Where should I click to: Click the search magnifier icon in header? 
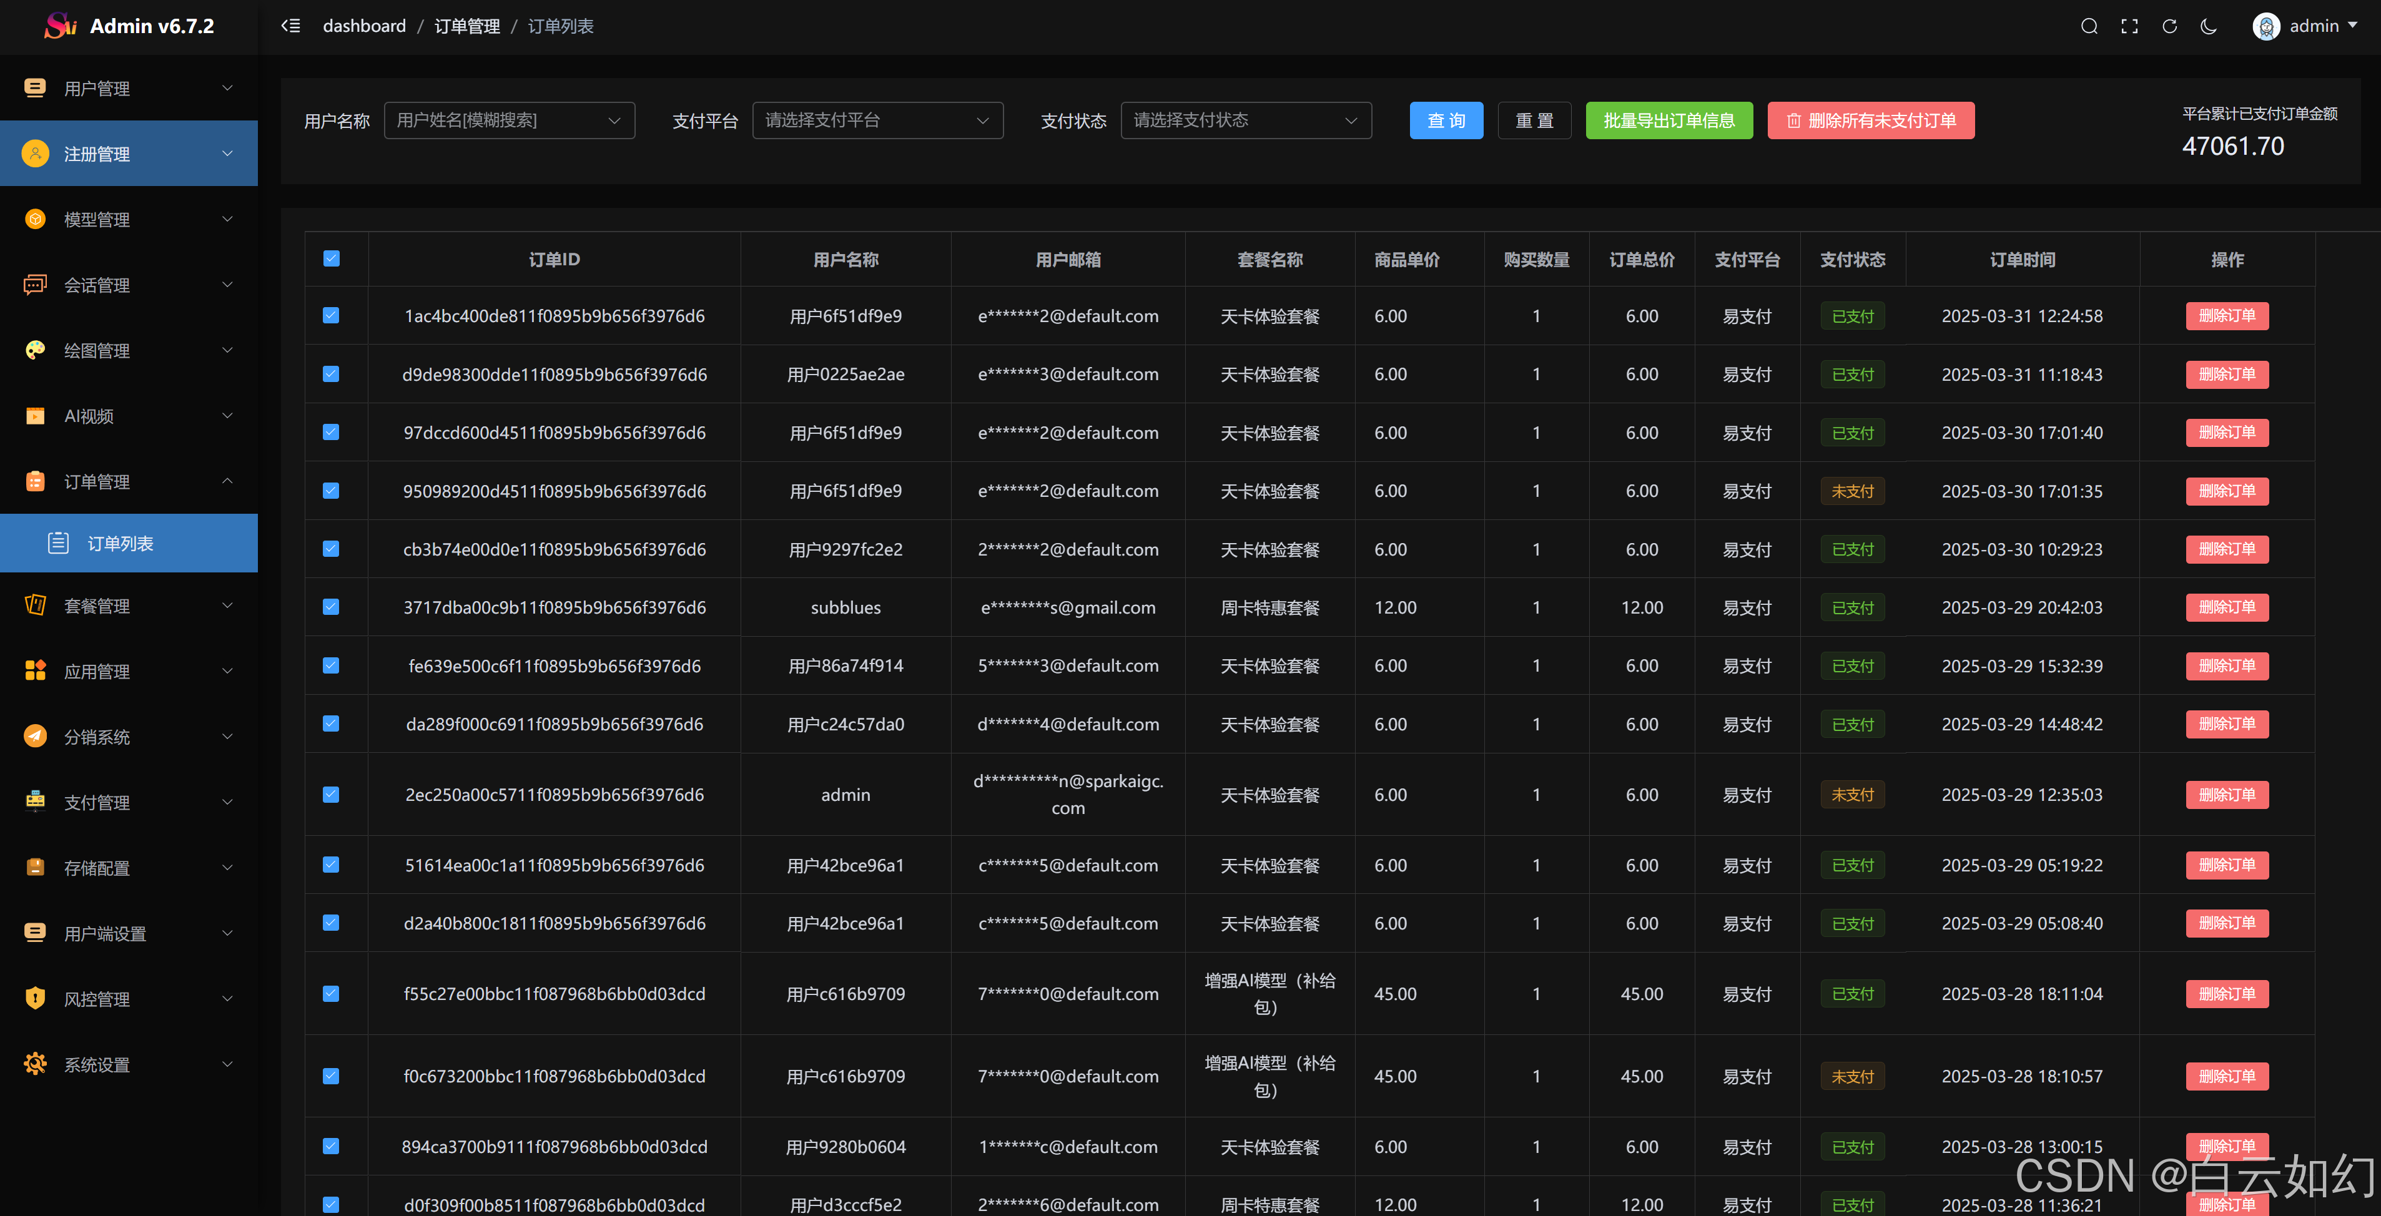(2089, 26)
